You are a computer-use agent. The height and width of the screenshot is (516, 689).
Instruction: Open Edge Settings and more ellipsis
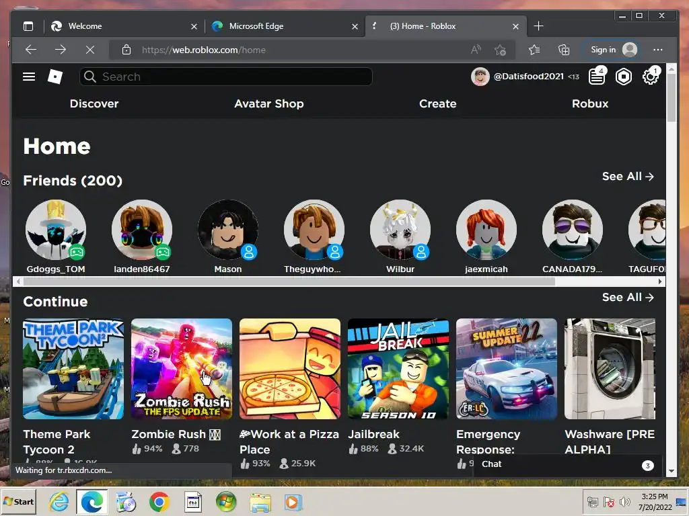click(658, 50)
